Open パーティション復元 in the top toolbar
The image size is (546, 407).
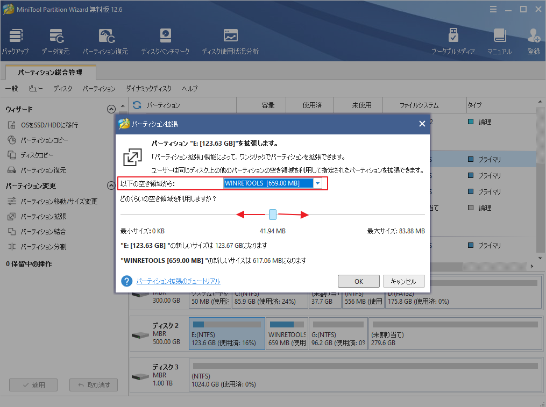pyautogui.click(x=105, y=42)
